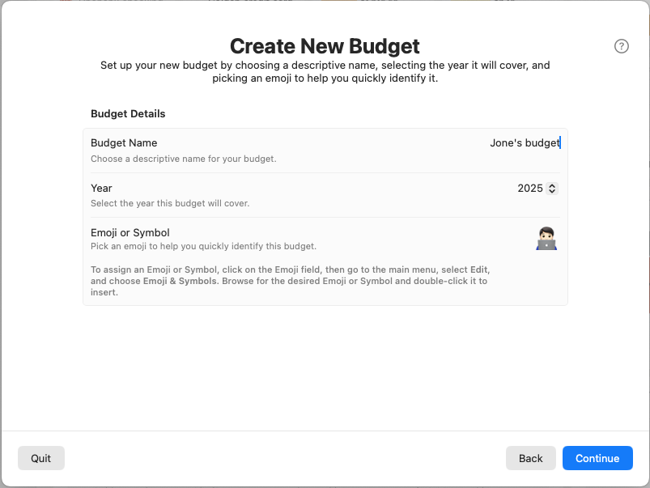650x488 pixels.
Task: Click the 'Year' label
Action: click(101, 189)
